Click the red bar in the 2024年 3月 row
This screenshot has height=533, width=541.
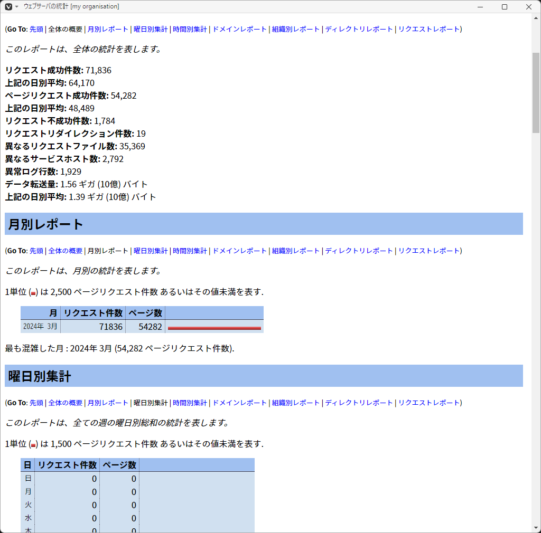point(214,328)
